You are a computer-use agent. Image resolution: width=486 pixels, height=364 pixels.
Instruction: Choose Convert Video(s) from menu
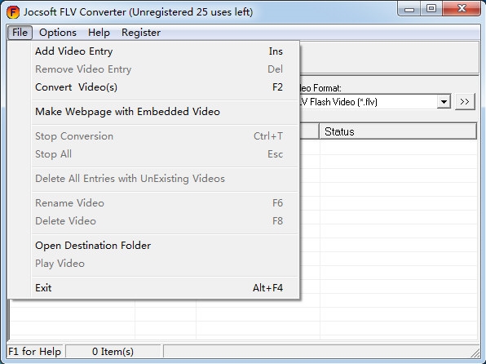(x=166, y=87)
